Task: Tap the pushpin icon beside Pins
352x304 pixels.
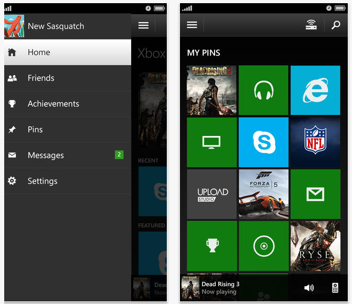Action: tap(12, 129)
